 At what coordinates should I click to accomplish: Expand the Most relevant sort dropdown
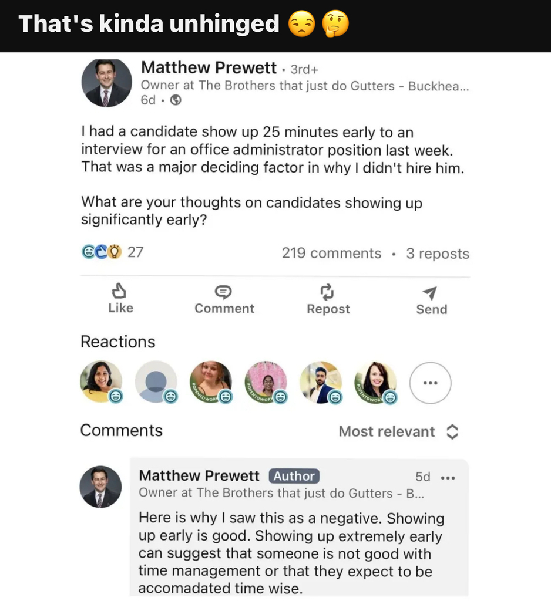coord(387,432)
